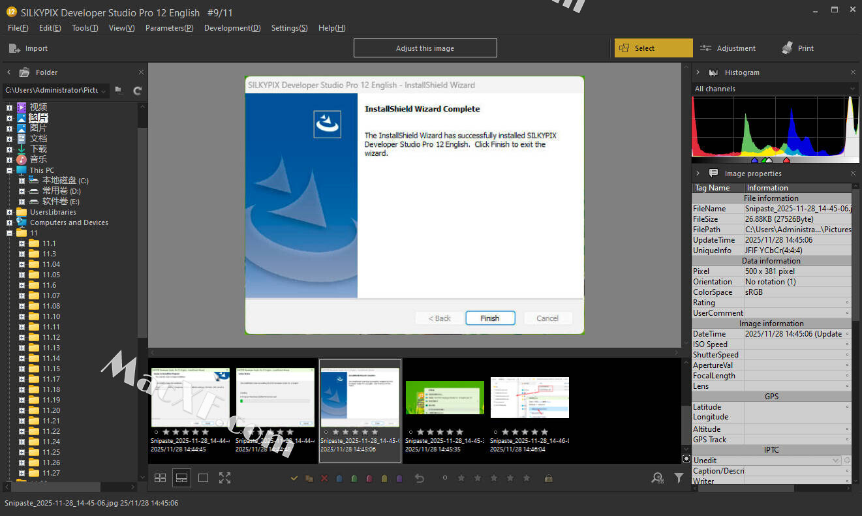Set rating to five stars in toolbar
The width and height of the screenshot is (862, 516).
(x=527, y=478)
